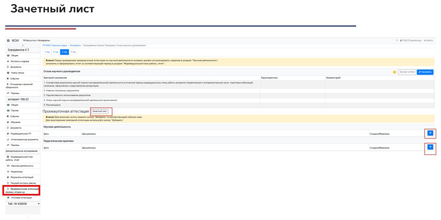Open the hamburger menu next to МЭИ

(x=8, y=41)
